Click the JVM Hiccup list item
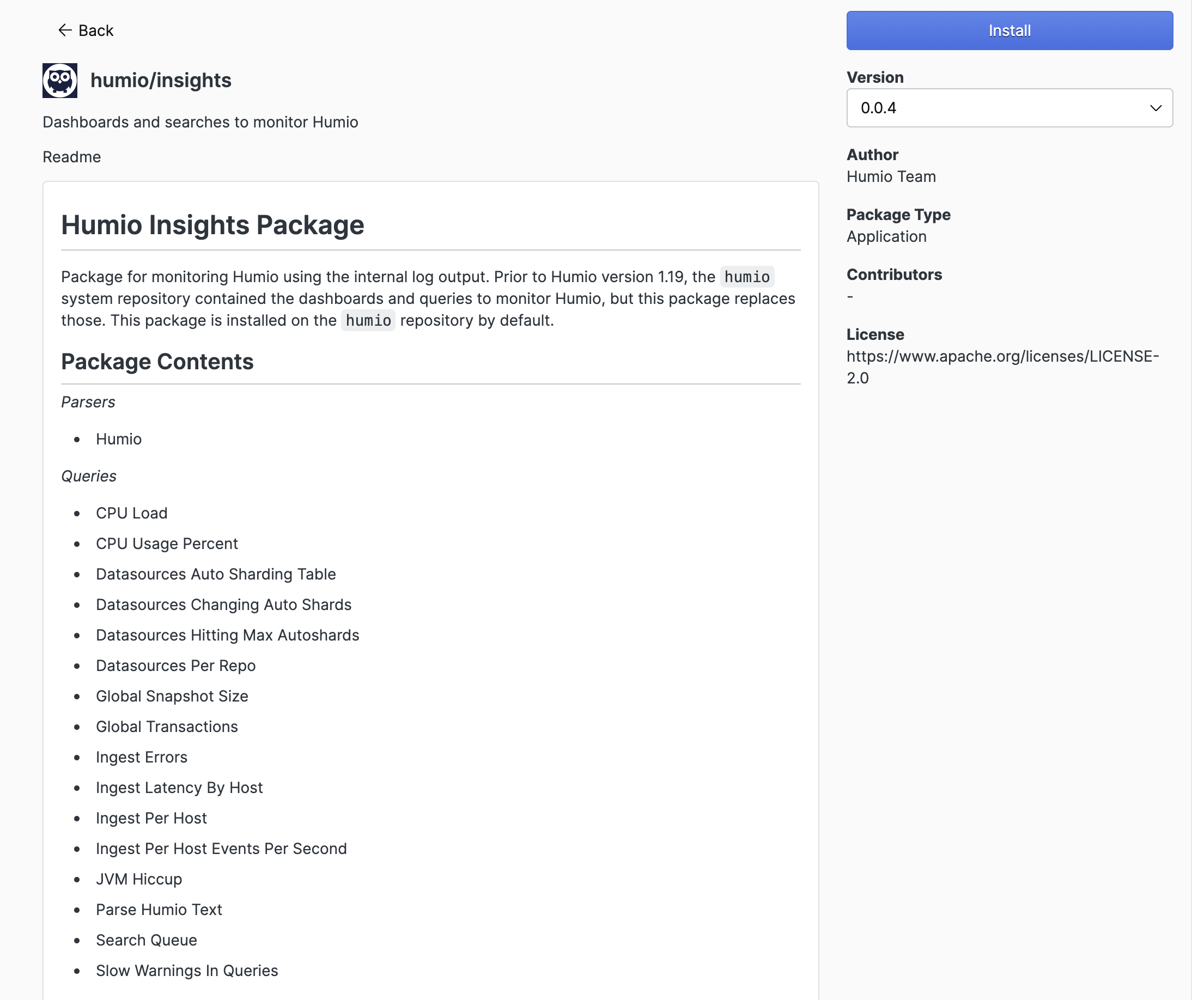The height and width of the screenshot is (1000, 1192). coord(139,879)
